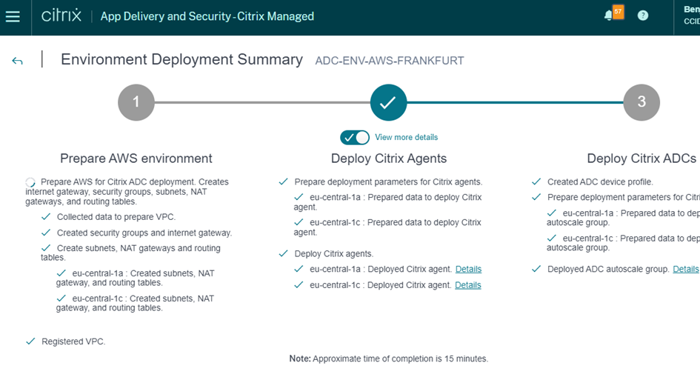Click checkmark beside Collected data to prepare VPC

click(x=45, y=217)
